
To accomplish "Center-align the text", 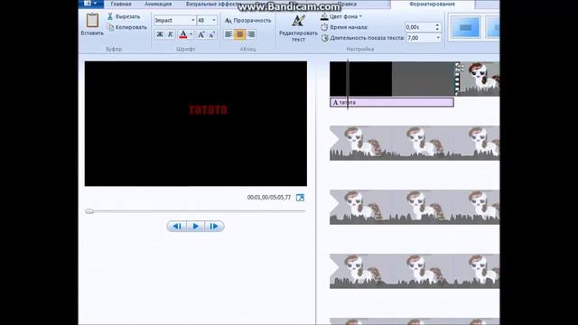I will (239, 34).
